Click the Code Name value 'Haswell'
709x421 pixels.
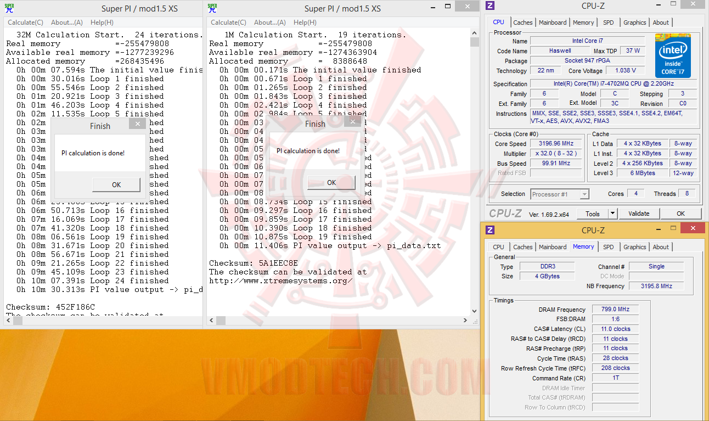(x=560, y=50)
